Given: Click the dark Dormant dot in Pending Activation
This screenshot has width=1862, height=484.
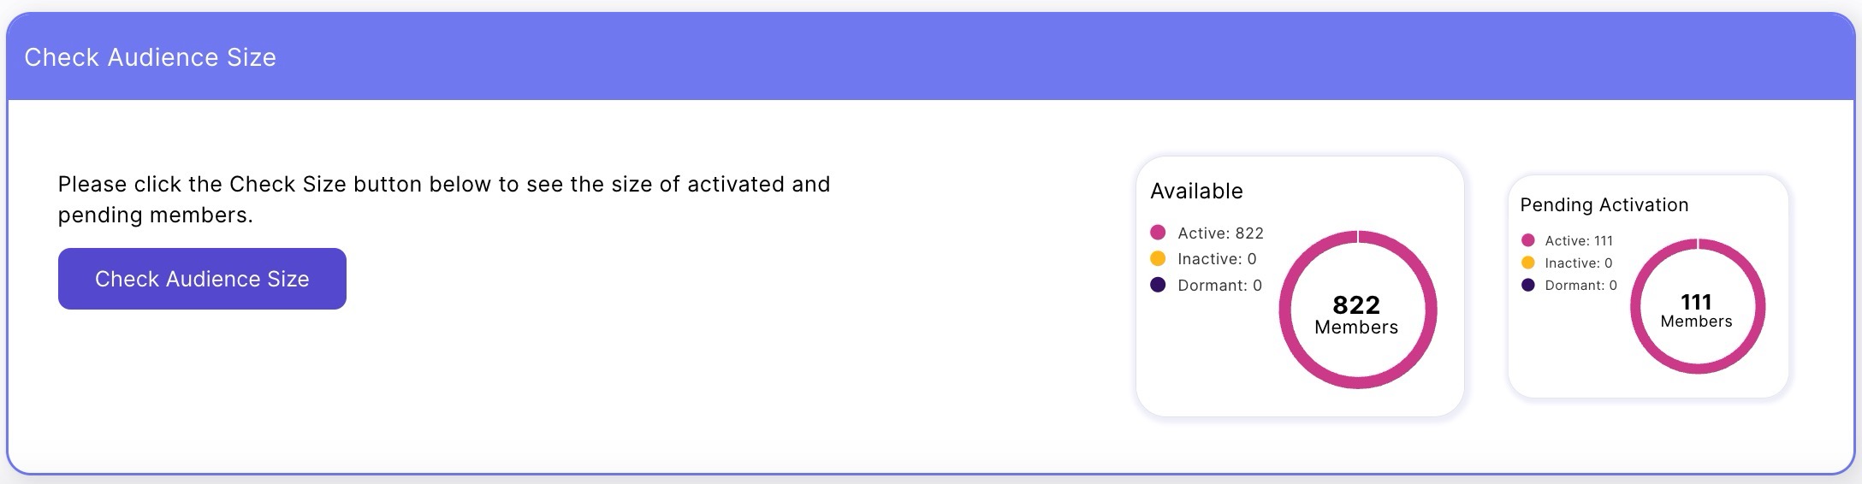Looking at the screenshot, I should pos(1528,285).
